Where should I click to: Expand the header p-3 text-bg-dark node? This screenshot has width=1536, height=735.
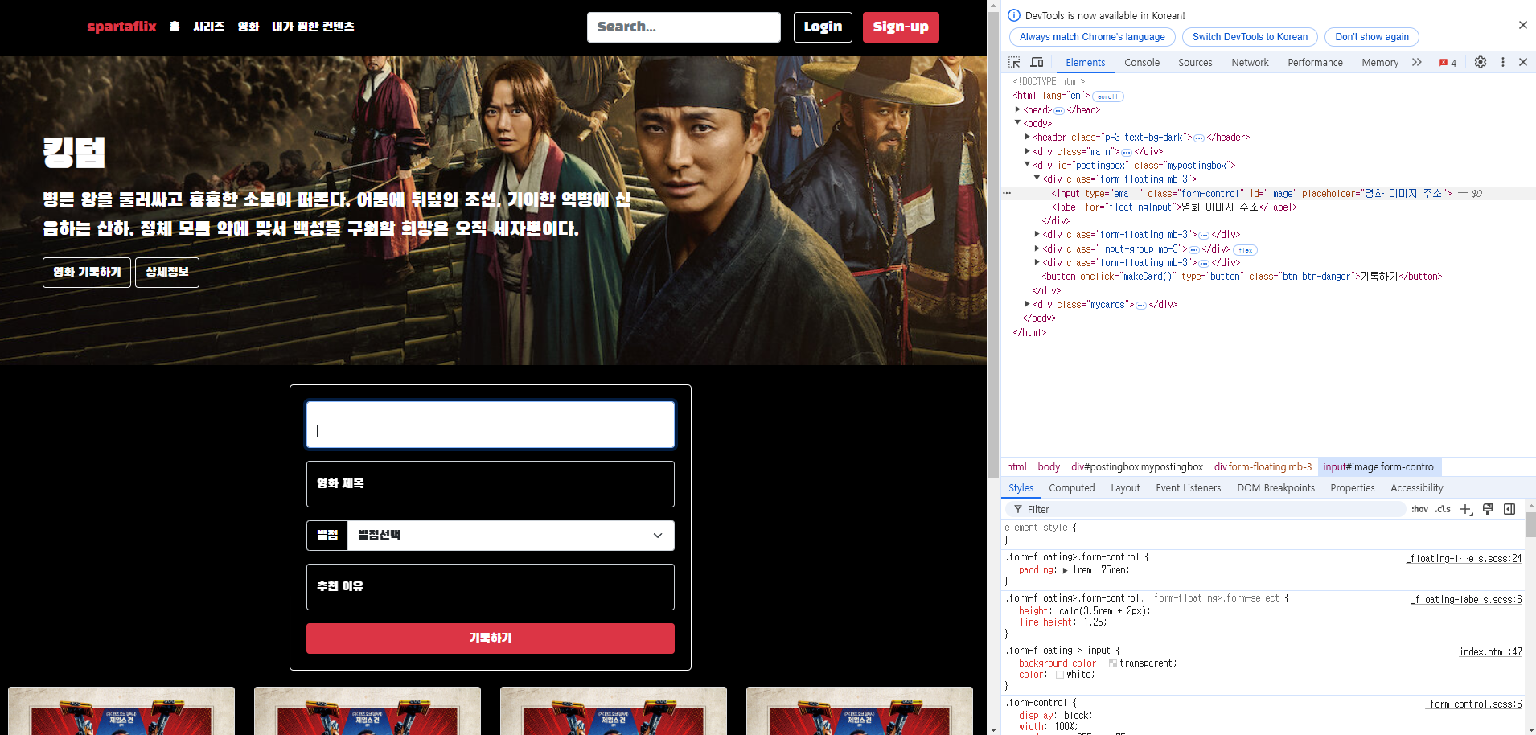pos(1028,137)
